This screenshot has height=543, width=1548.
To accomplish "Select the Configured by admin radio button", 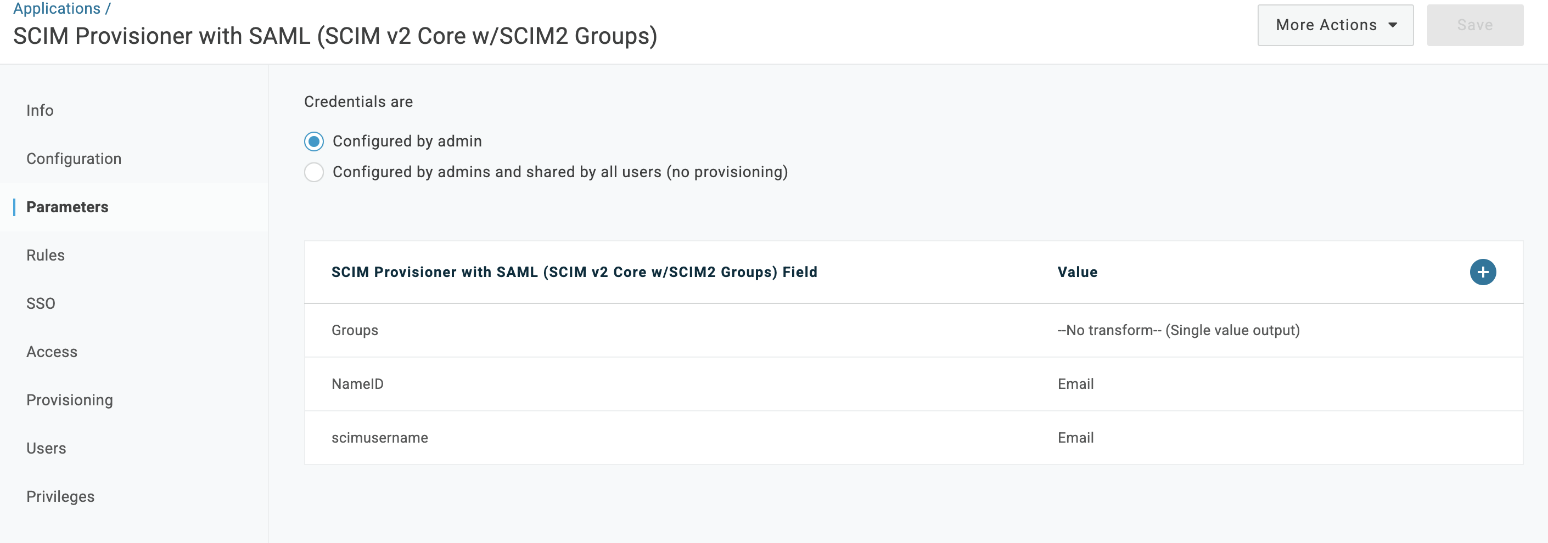I will pos(313,142).
